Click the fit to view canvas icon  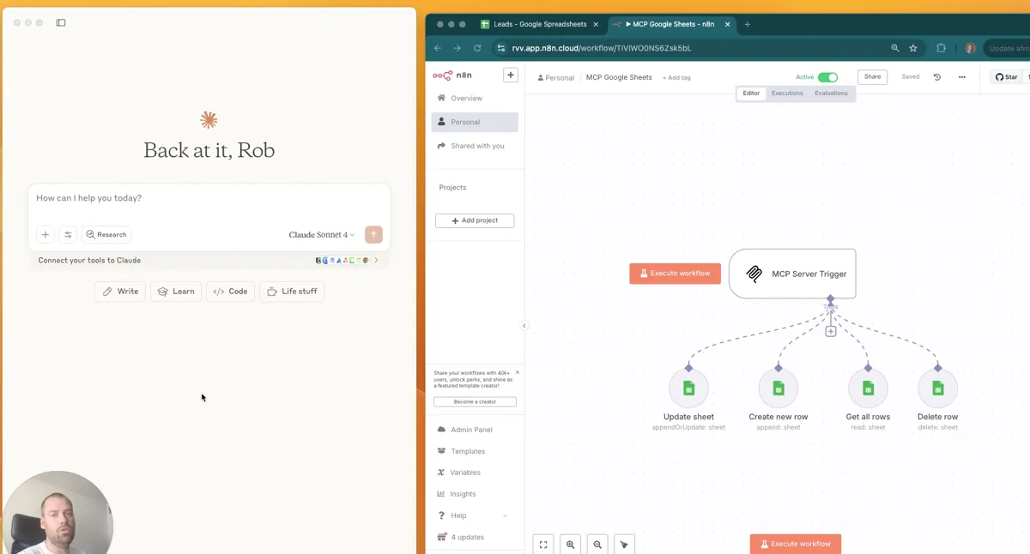tap(543, 545)
